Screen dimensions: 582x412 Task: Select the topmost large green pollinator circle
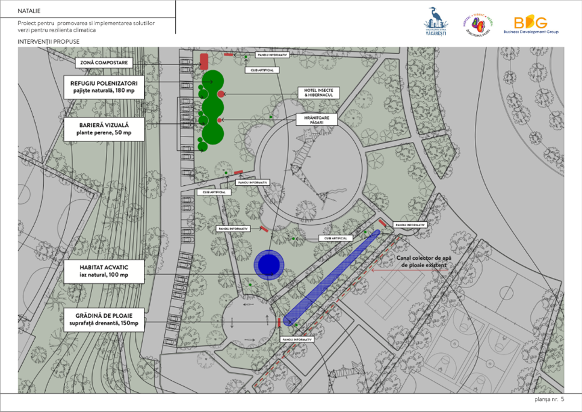click(213, 82)
